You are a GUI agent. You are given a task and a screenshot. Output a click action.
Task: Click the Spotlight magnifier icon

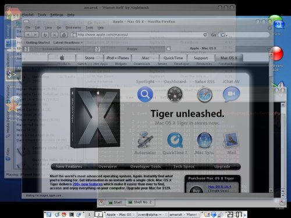coord(145,94)
